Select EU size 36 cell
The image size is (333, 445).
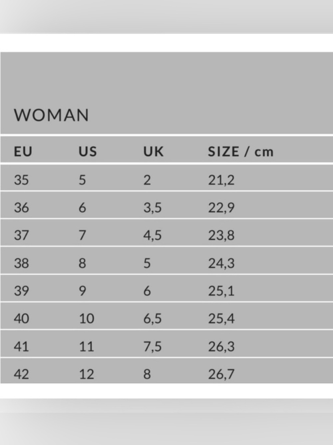(x=21, y=208)
